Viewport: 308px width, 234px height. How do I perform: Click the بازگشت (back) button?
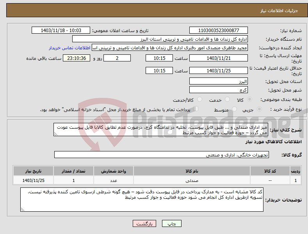(144, 223)
